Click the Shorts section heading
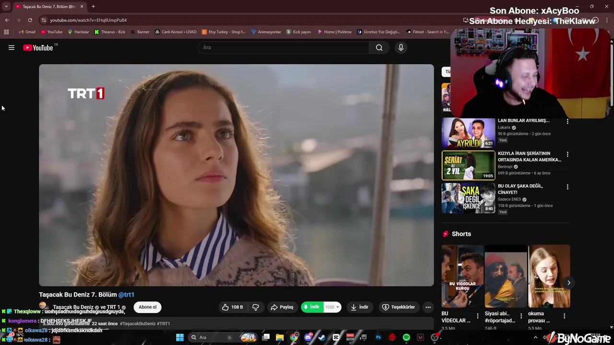The height and width of the screenshot is (345, 614). click(x=461, y=234)
